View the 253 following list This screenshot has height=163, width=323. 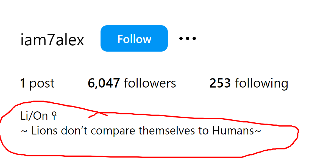point(249,83)
